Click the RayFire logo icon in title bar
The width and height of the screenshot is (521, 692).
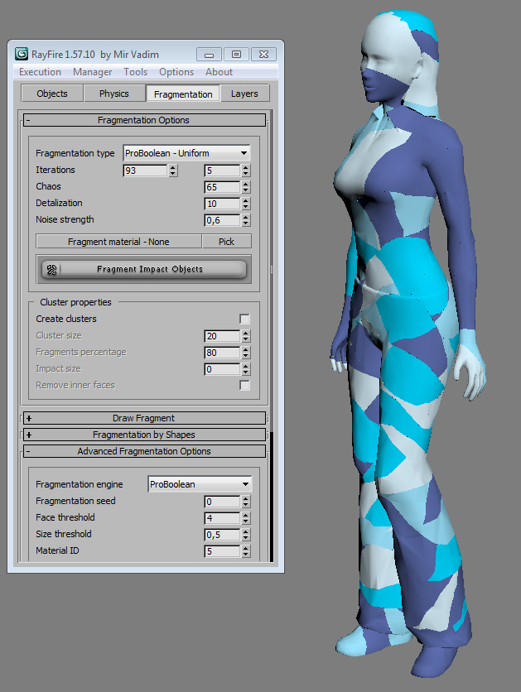tap(22, 54)
